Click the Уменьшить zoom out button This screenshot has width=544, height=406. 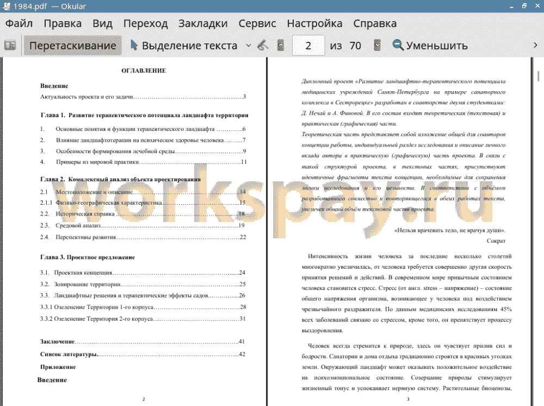(430, 46)
